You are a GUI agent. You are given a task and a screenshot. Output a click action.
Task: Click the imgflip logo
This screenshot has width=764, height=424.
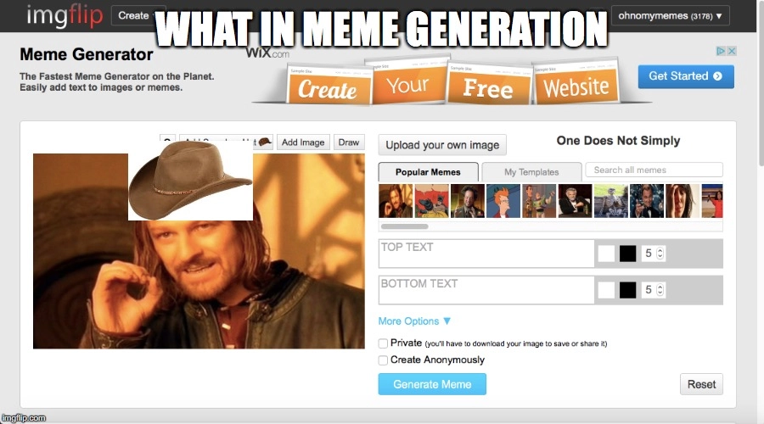[65, 15]
